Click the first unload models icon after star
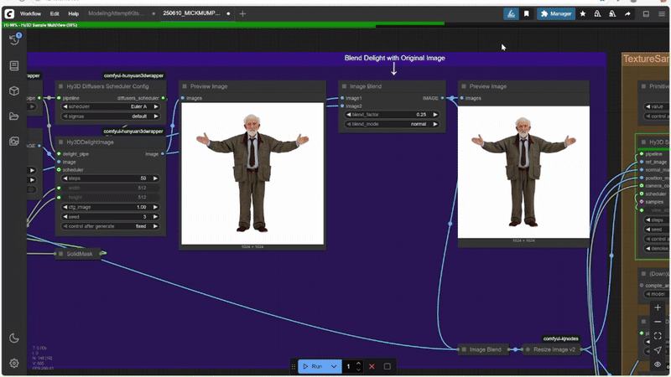The image size is (671, 377). pos(597,13)
